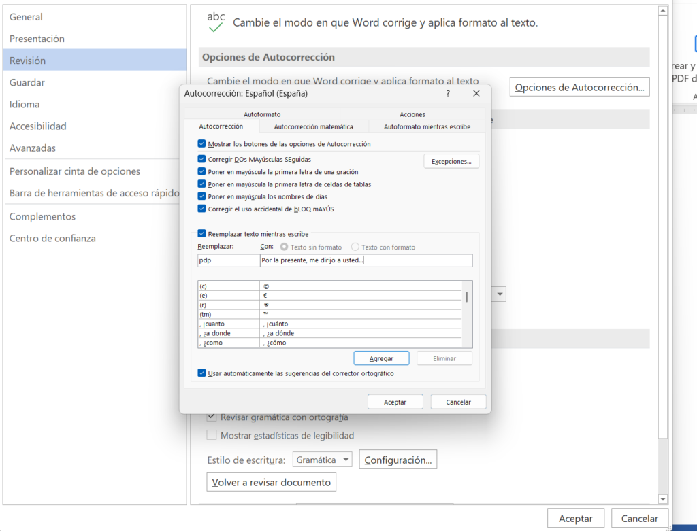The width and height of the screenshot is (697, 531).
Task: Toggle Reemplazar texto mientras escribe checkbox
Action: click(x=201, y=234)
